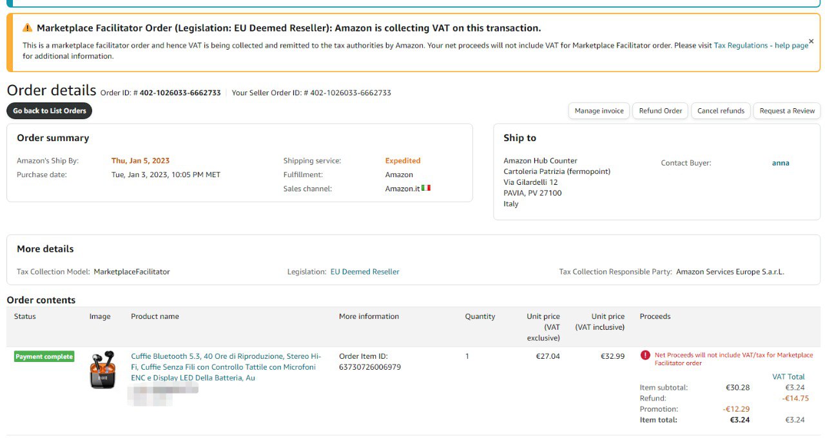Click the red alert icon in Proceeds

pos(645,355)
